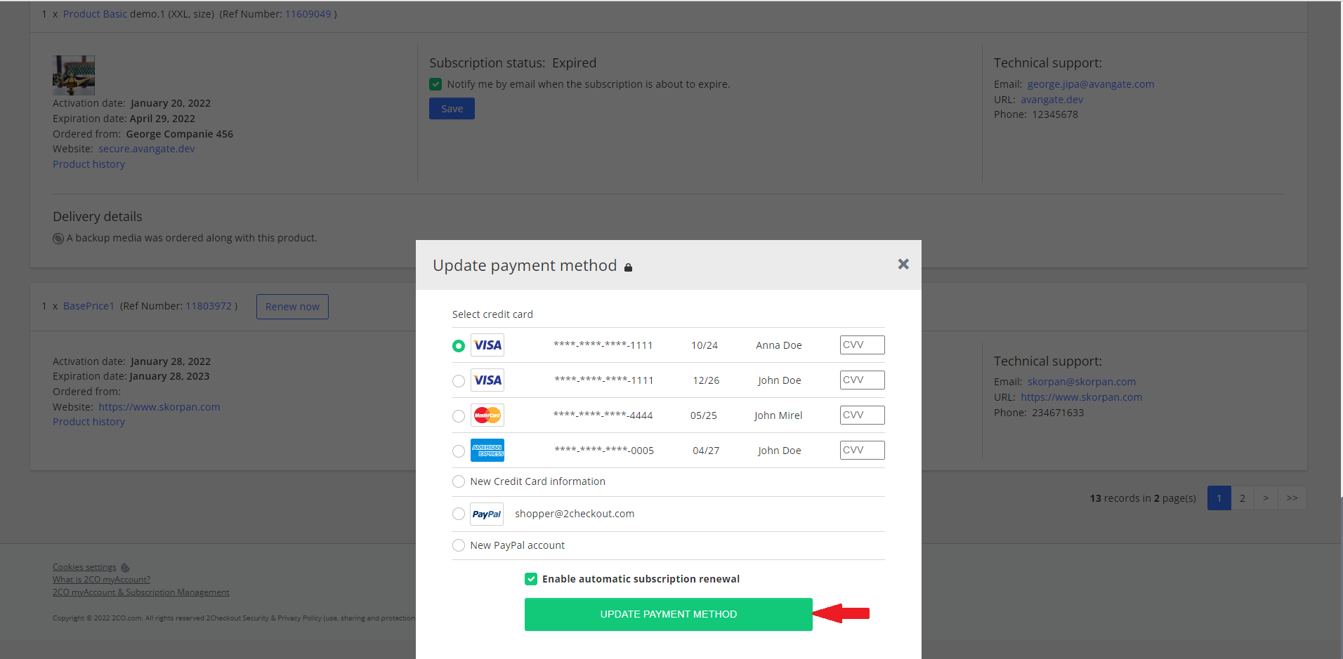Click the next-page arrow in pagination
Image resolution: width=1343 pixels, height=659 pixels.
click(x=1266, y=498)
